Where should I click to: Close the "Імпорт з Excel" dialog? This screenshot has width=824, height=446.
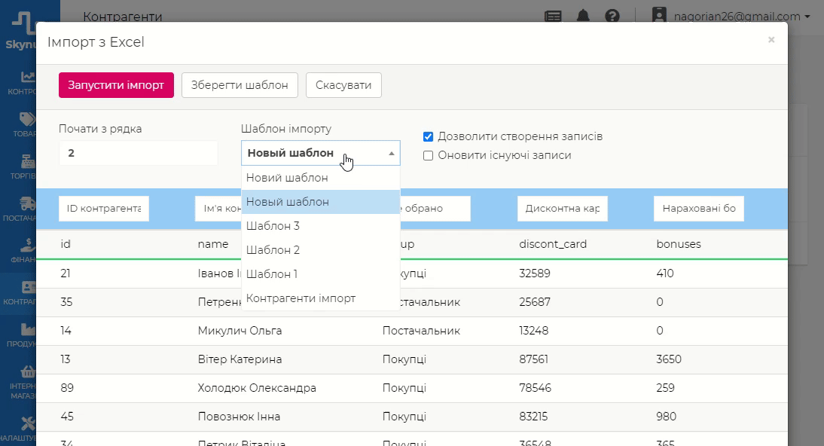(x=771, y=40)
